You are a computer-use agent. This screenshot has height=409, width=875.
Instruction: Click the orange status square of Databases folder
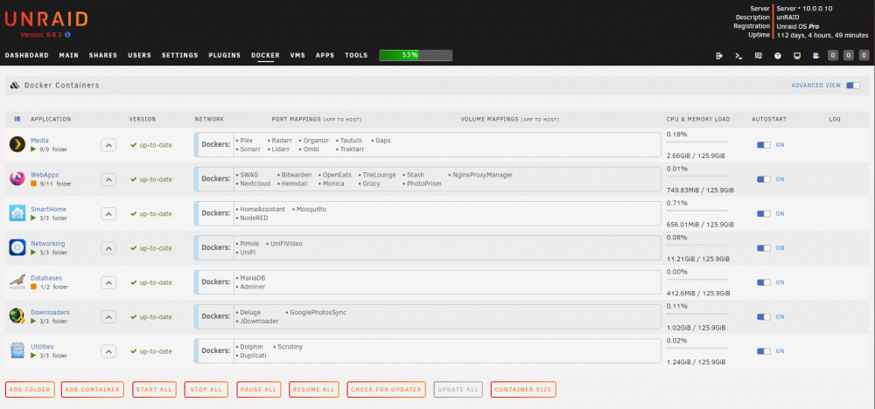coord(33,287)
